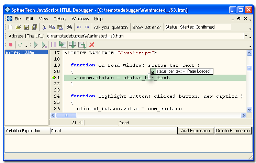Click the vertical scrollbar down arrow
This screenshot has width=256, height=163.
click(x=249, y=109)
